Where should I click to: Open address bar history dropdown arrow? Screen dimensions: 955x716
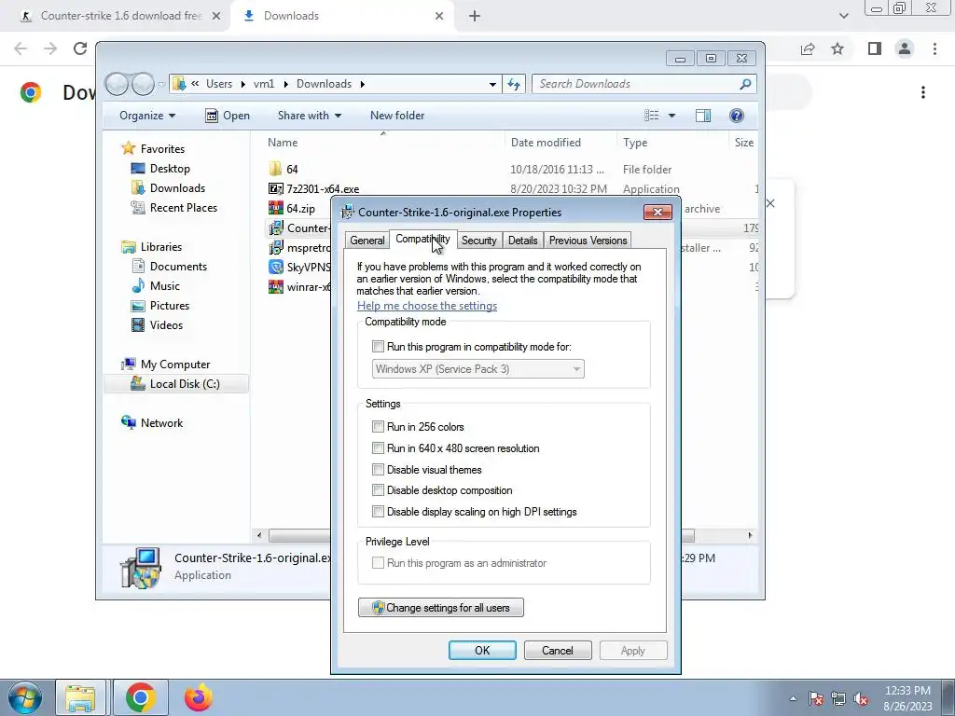click(x=492, y=84)
